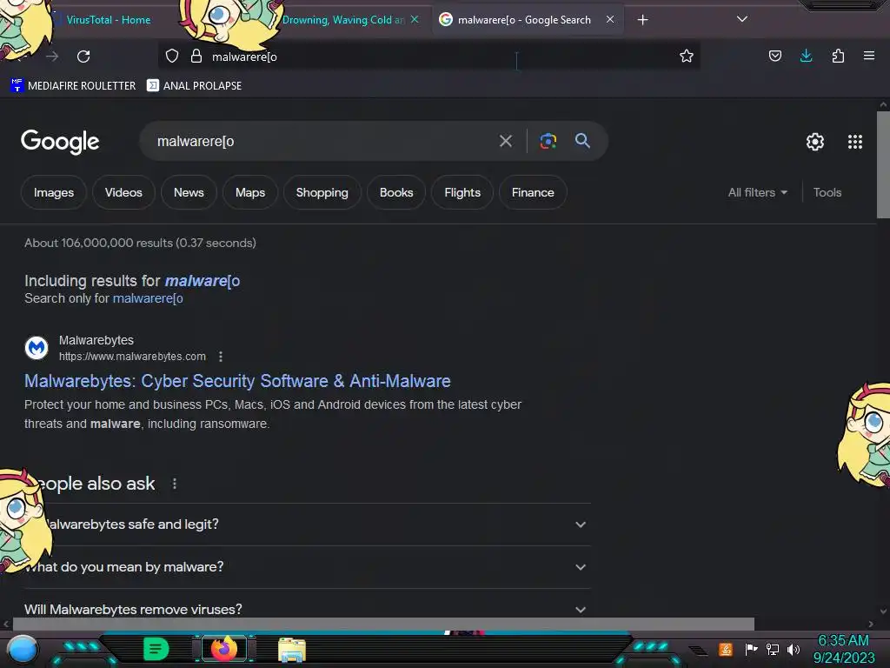Open the tracking protection shield icon
890x668 pixels.
point(172,57)
